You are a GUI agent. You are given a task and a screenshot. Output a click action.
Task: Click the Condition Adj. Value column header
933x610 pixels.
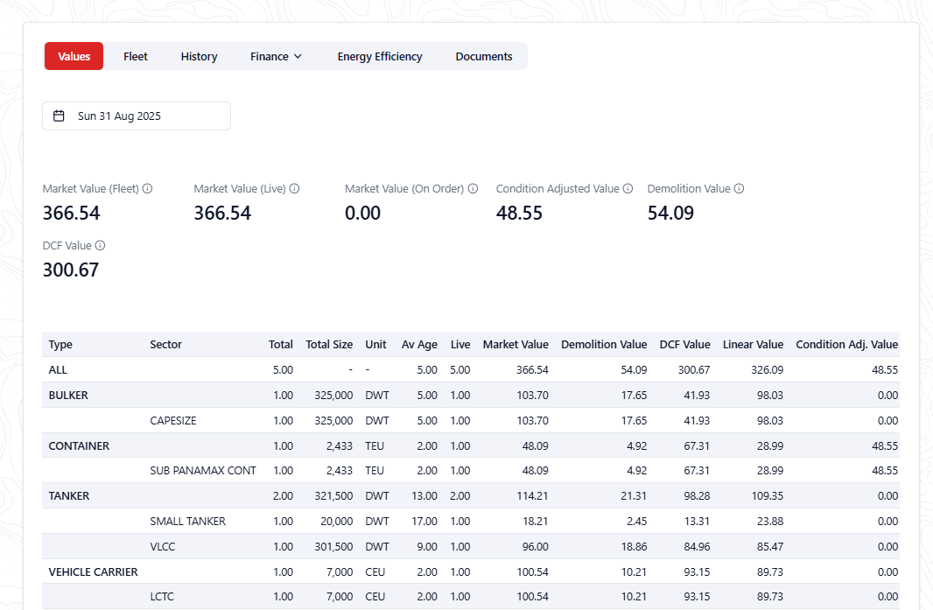tap(847, 345)
